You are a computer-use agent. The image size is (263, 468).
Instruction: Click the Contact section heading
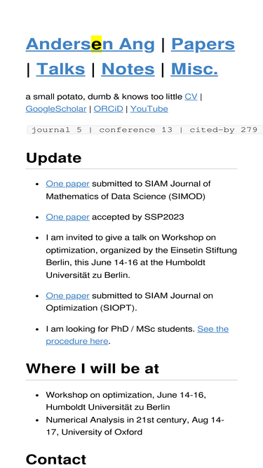56,460
